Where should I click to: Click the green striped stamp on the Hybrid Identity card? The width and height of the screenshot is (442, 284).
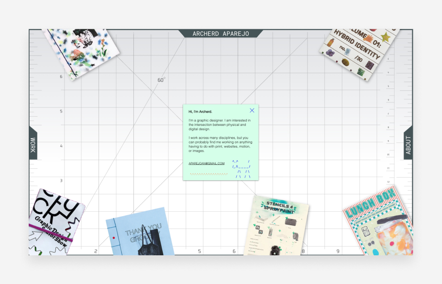[x=361, y=71]
